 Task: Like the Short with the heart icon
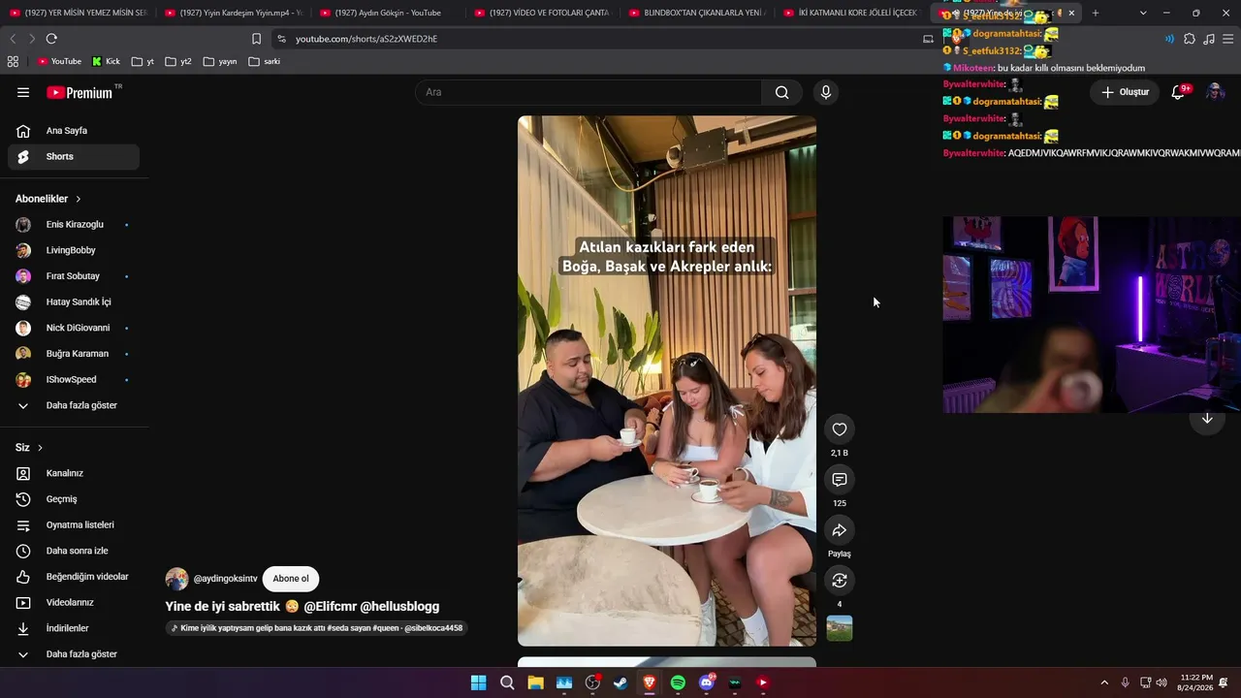coord(840,429)
